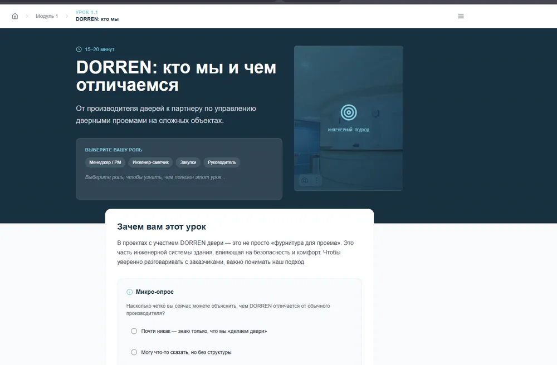The image size is (557, 365).
Task: Click the УРОК 1.1 breadcrumb label
Action: coord(87,12)
